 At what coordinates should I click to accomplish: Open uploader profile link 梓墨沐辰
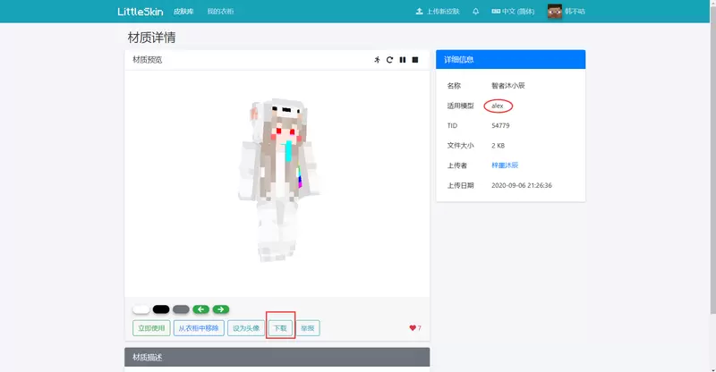coord(505,165)
